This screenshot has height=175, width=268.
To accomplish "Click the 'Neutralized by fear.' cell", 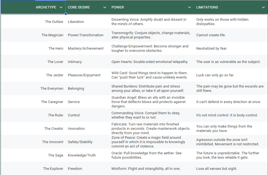I will tap(231, 48).
